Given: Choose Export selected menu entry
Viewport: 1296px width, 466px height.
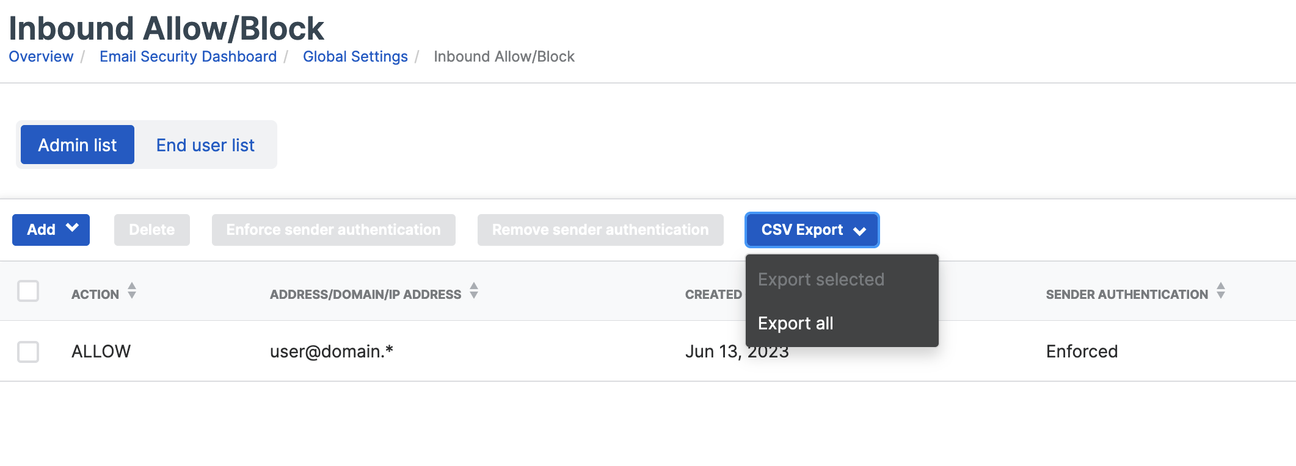Looking at the screenshot, I should (x=821, y=279).
